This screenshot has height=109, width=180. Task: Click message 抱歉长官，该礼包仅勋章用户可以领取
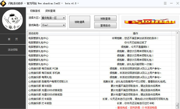click(x=135, y=82)
